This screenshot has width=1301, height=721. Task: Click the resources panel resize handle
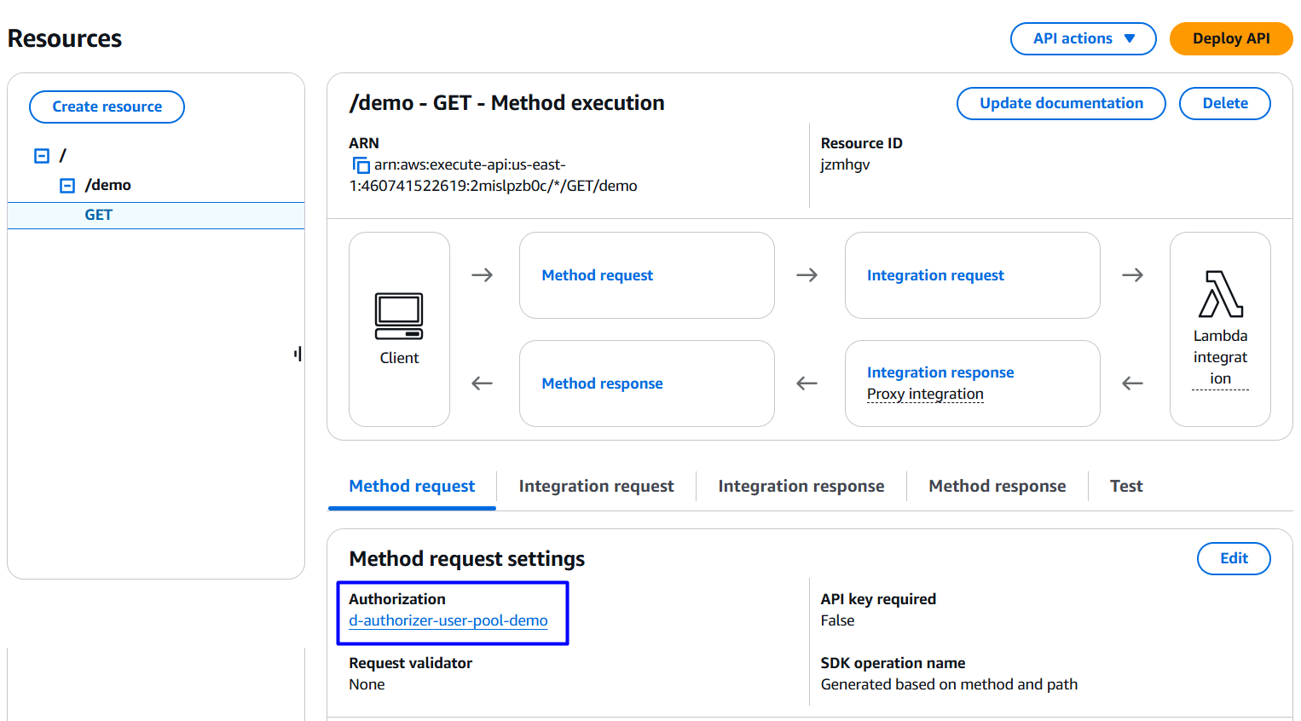298,354
